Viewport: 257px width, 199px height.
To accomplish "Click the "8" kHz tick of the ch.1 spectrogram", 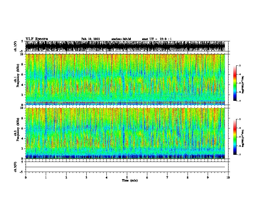I will [x=23, y=64].
